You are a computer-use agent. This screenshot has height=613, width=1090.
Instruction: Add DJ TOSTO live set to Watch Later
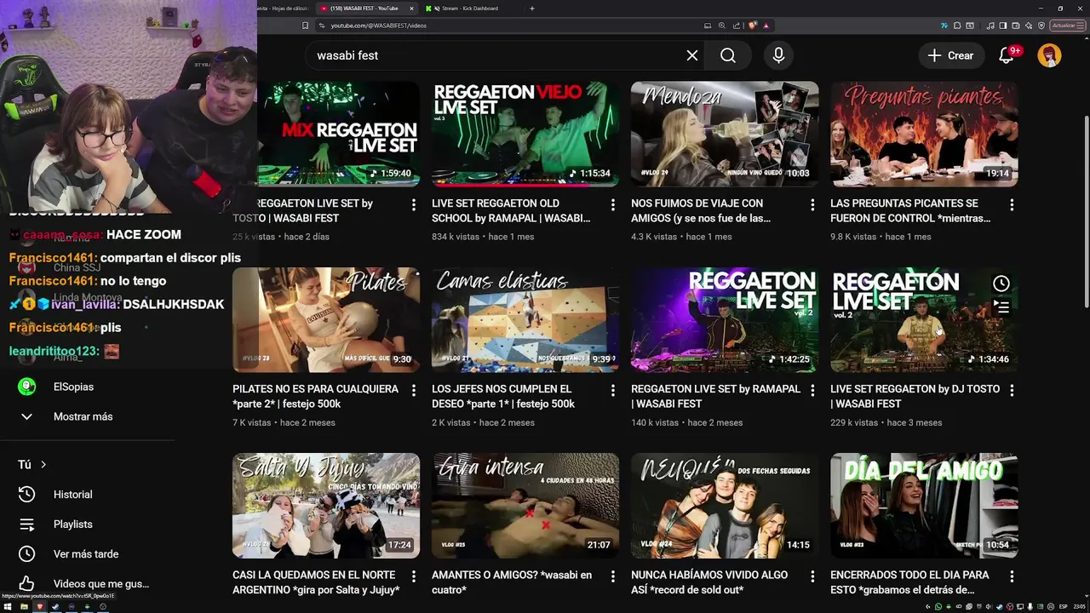[x=1001, y=284]
